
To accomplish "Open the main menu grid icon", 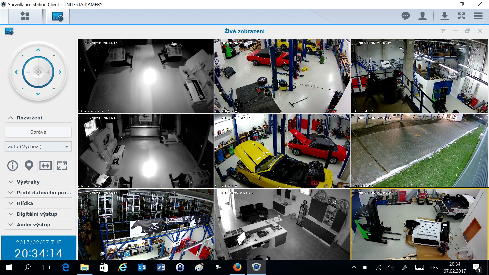I will click(x=25, y=16).
